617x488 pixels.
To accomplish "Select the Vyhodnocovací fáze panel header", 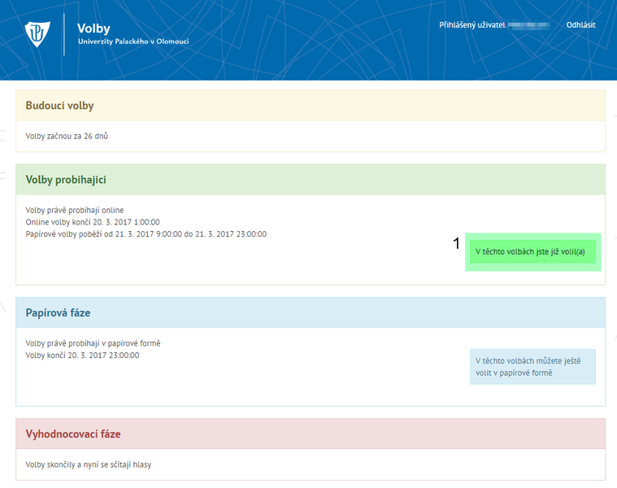I will [x=73, y=434].
